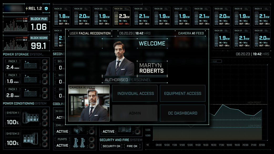This screenshot has height=154, width=274.
Task: Click the Camera A1 Feed header label
Action: pyautogui.click(x=191, y=33)
